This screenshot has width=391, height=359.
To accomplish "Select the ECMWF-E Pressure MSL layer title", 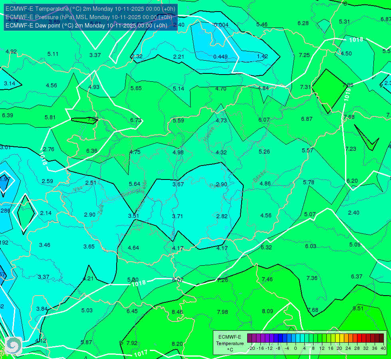I will tap(89, 17).
